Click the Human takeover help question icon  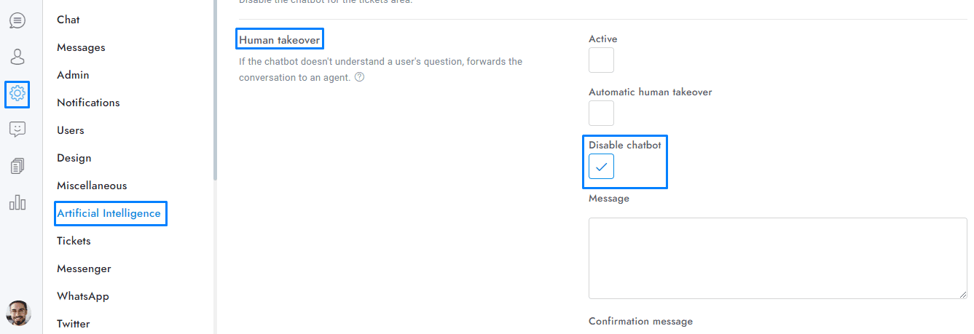(359, 76)
